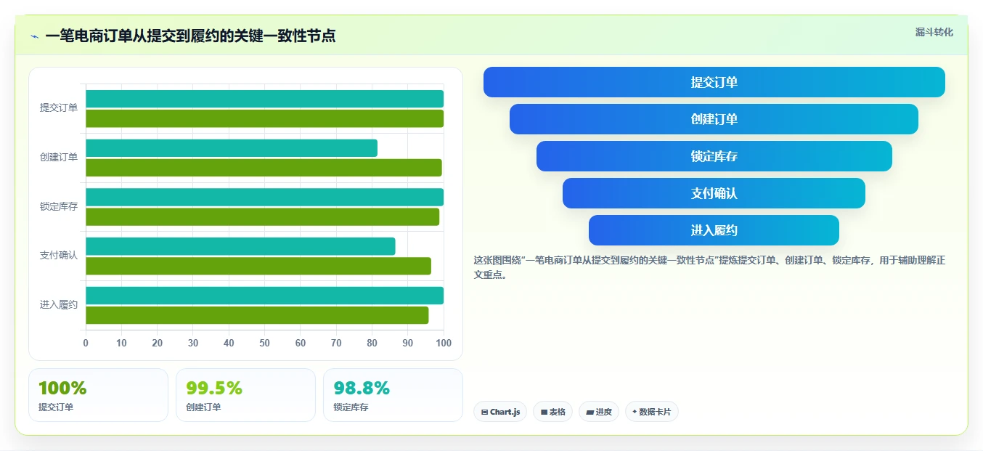The height and width of the screenshot is (451, 983).
Task: Click the green bar for 创建订单
Action: point(264,168)
